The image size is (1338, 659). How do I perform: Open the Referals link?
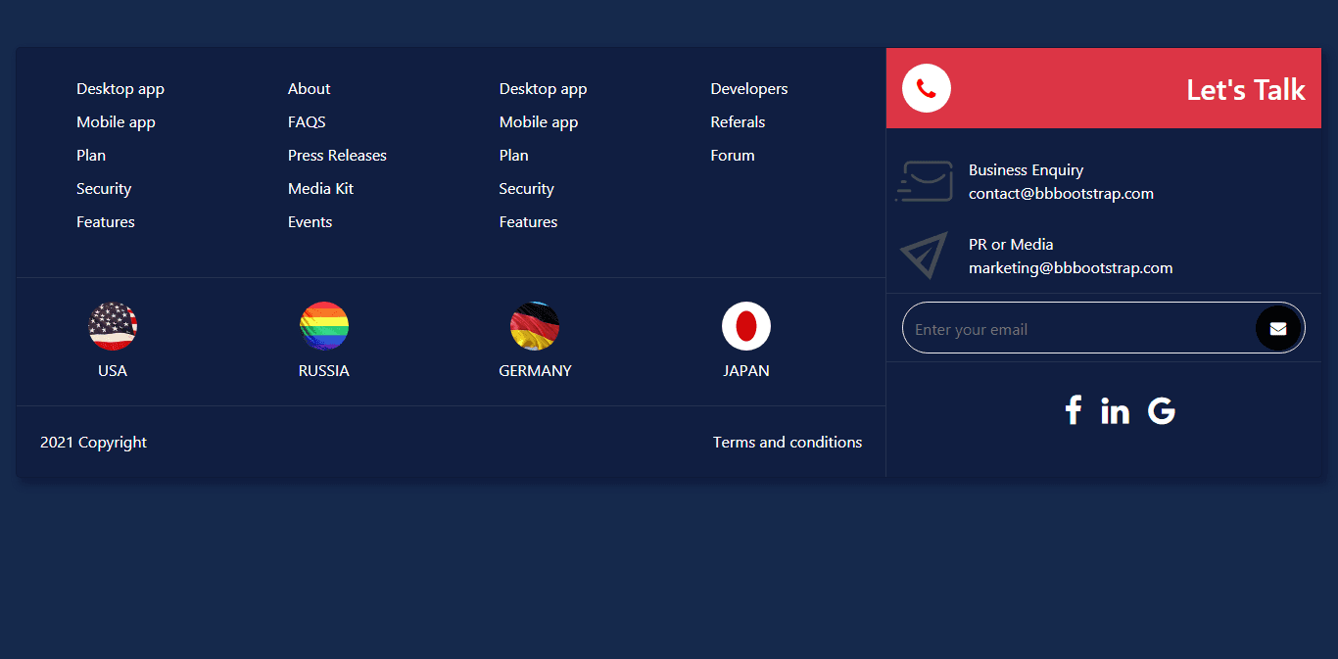tap(738, 121)
